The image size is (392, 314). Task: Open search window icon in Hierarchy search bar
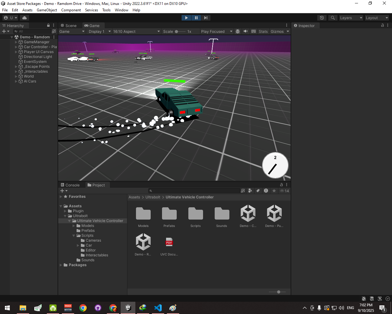[54, 31]
